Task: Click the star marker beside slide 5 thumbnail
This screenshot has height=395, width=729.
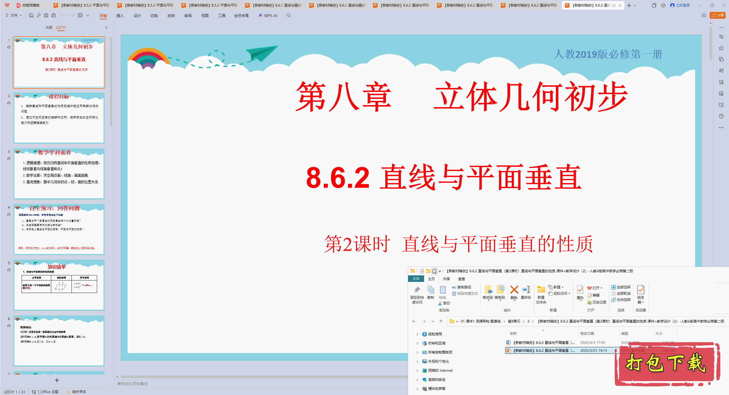Action: [x=9, y=270]
